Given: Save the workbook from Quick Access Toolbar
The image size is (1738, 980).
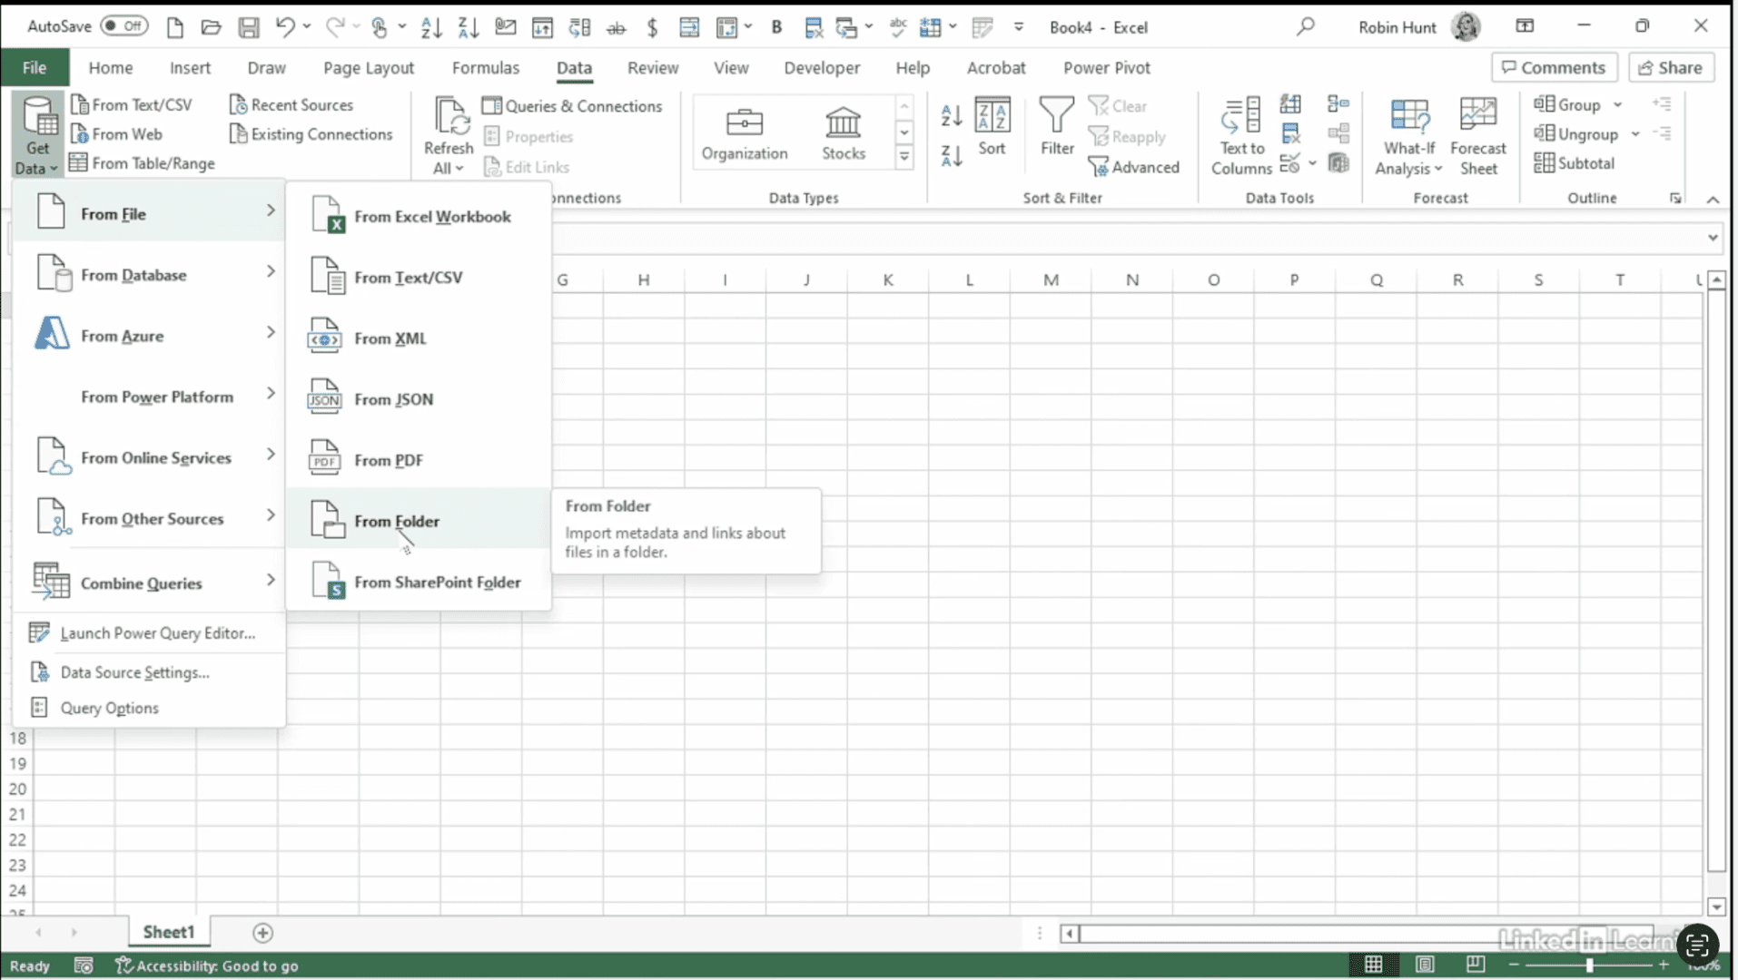Looking at the screenshot, I should tap(248, 27).
